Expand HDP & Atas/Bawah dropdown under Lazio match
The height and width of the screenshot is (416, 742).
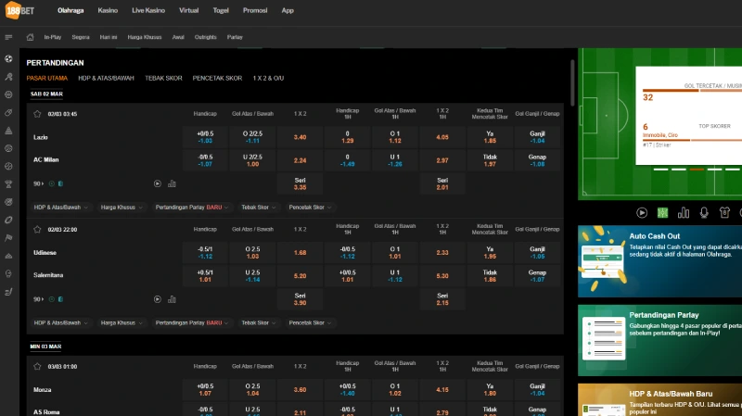[60, 208]
